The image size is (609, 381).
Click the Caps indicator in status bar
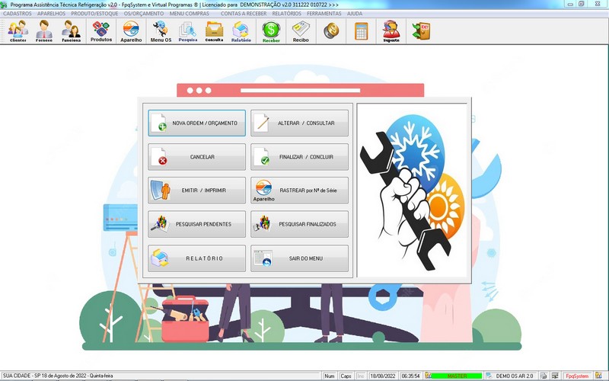tap(346, 376)
